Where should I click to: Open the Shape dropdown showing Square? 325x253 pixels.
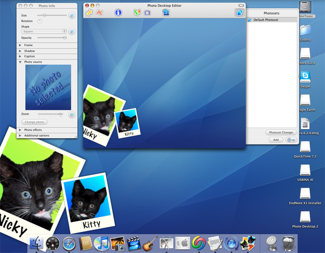click(44, 31)
